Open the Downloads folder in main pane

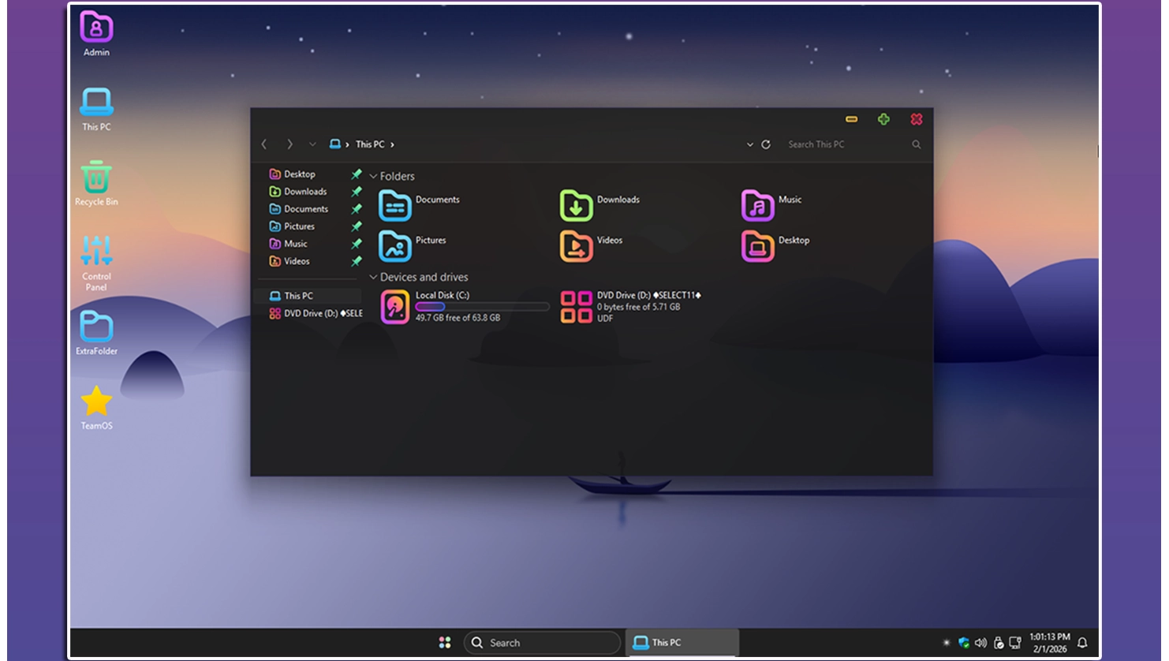576,207
